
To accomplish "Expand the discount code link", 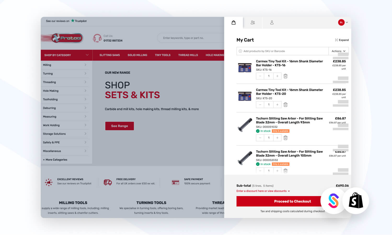I will click(x=263, y=191).
